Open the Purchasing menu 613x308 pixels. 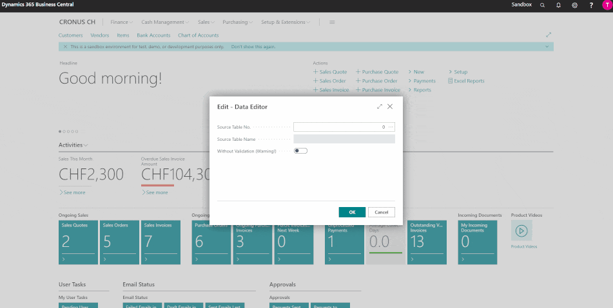(238, 23)
